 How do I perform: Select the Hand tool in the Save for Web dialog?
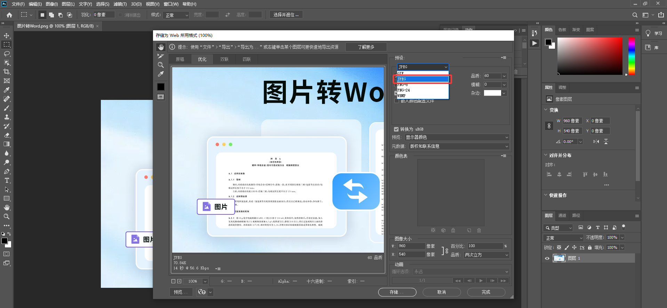pos(161,47)
